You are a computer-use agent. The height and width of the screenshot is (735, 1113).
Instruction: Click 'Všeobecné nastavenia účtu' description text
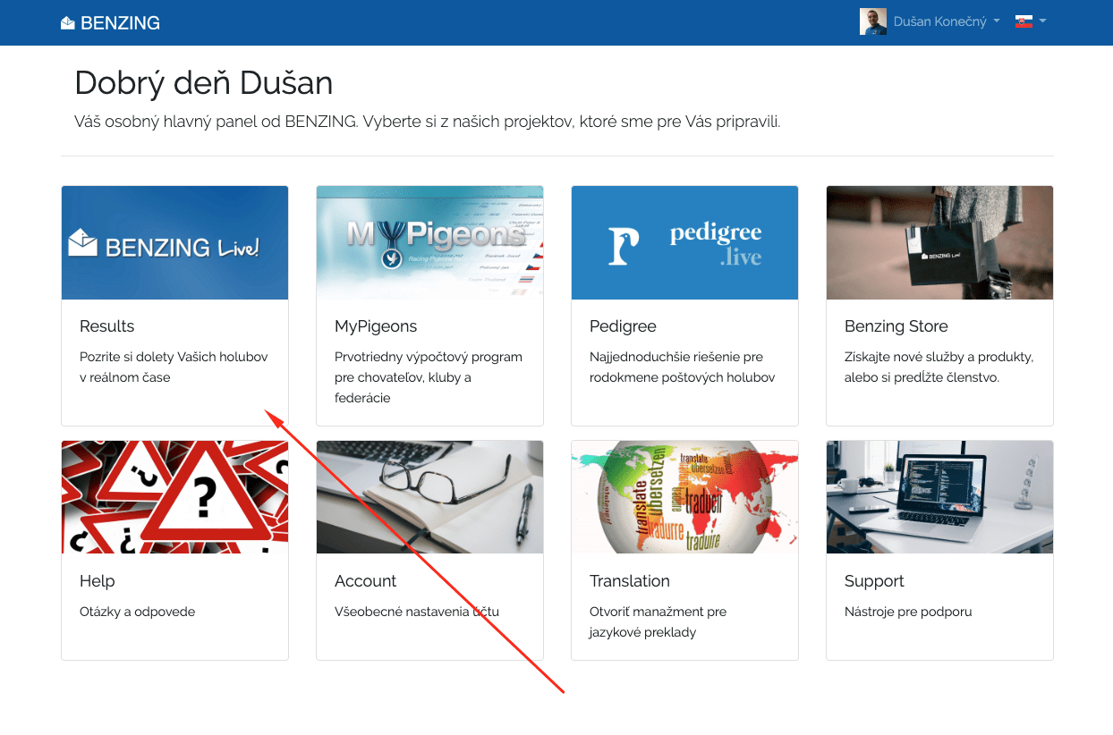tap(417, 612)
